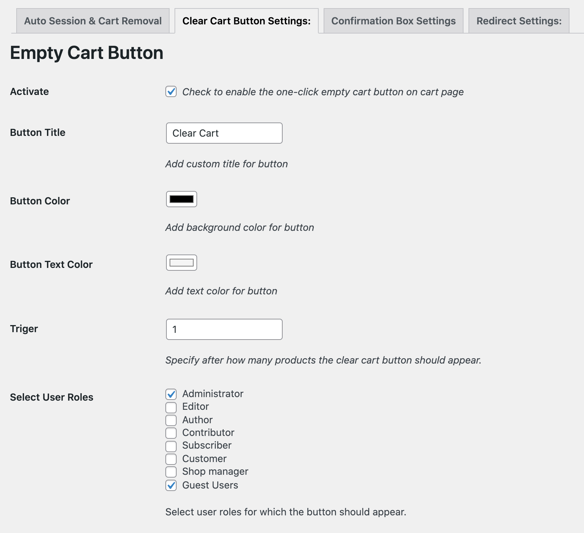Uncheck the Guest Users role
Viewport: 584px width, 533px height.
click(x=171, y=486)
